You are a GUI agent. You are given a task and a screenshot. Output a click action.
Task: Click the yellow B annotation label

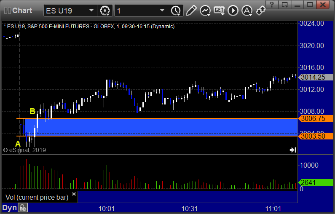[x=32, y=111]
